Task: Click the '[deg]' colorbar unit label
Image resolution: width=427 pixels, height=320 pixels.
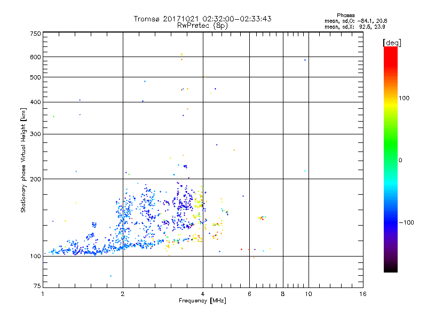Action: coord(392,43)
